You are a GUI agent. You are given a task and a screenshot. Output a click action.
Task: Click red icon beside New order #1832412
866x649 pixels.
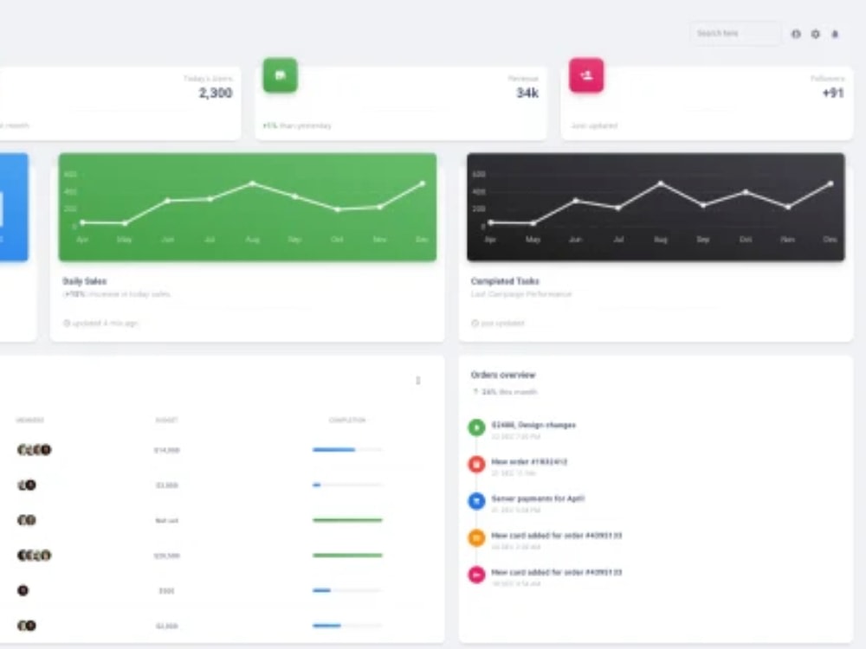[x=476, y=464]
